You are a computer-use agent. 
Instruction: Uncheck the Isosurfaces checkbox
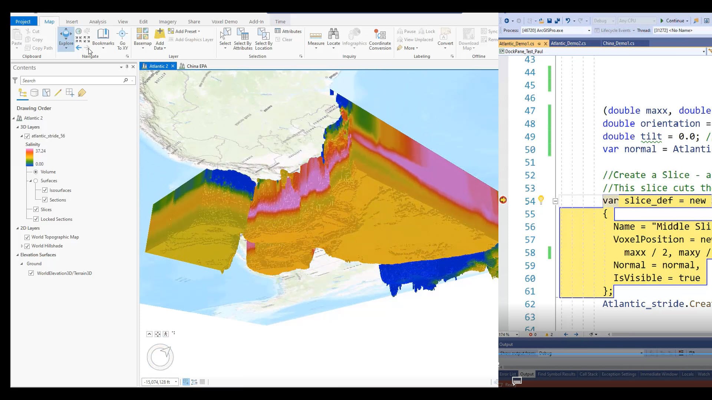coord(45,190)
